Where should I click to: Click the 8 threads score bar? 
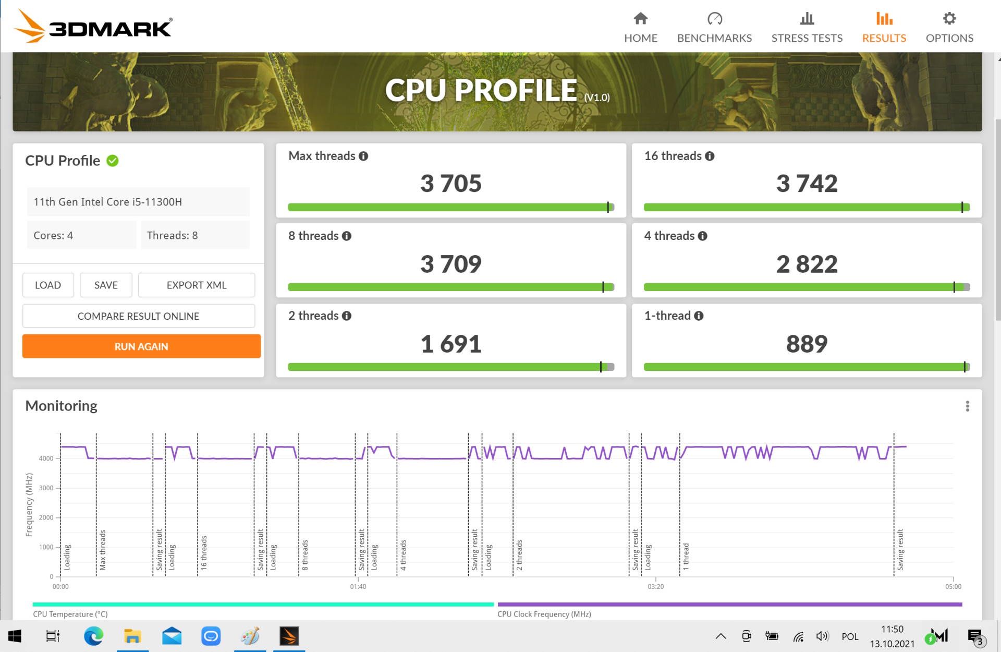[x=451, y=287]
